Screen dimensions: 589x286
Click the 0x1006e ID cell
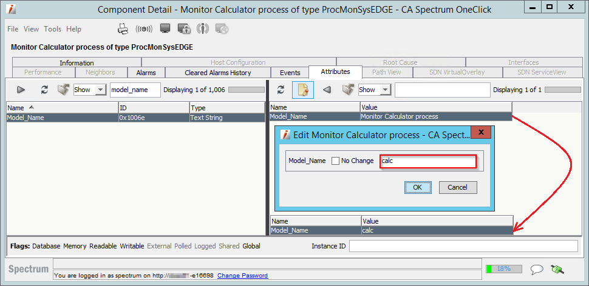[x=154, y=118]
